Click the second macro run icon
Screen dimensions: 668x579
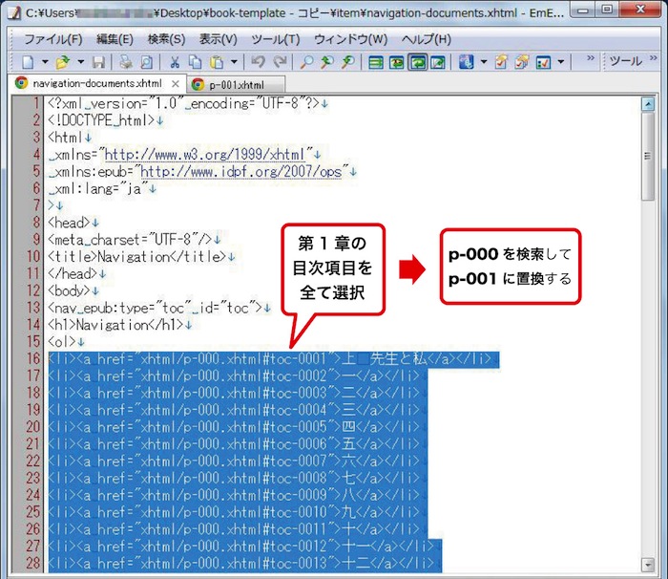click(522, 62)
